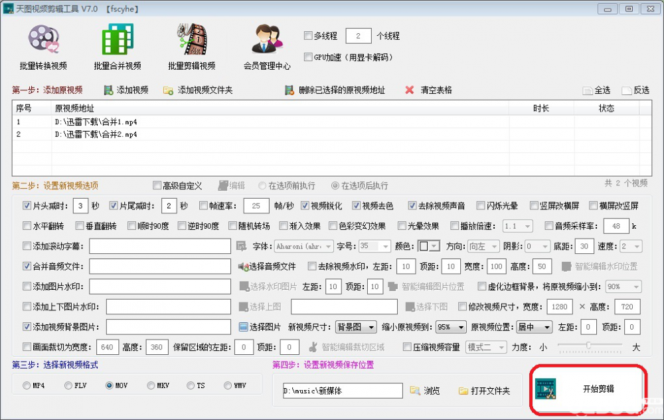Click the 添加视频文件夹 button text
The image size is (664, 420).
pos(205,90)
